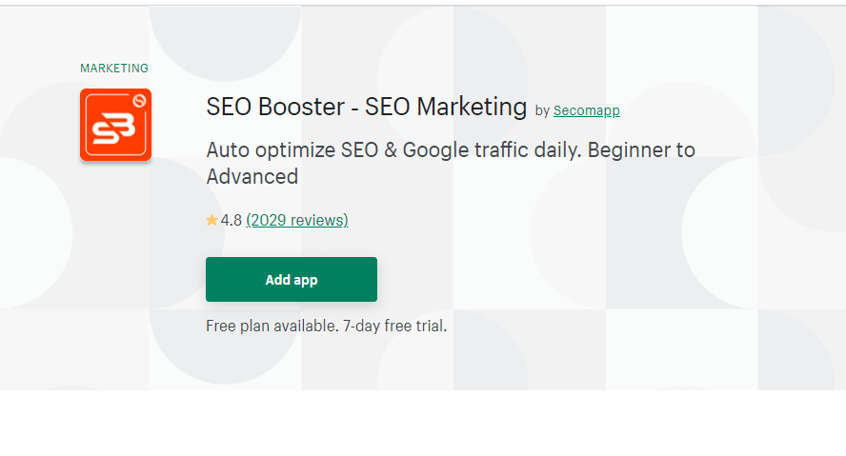The image size is (846, 456).
Task: Click the blank white area below the banner
Action: [x=423, y=423]
